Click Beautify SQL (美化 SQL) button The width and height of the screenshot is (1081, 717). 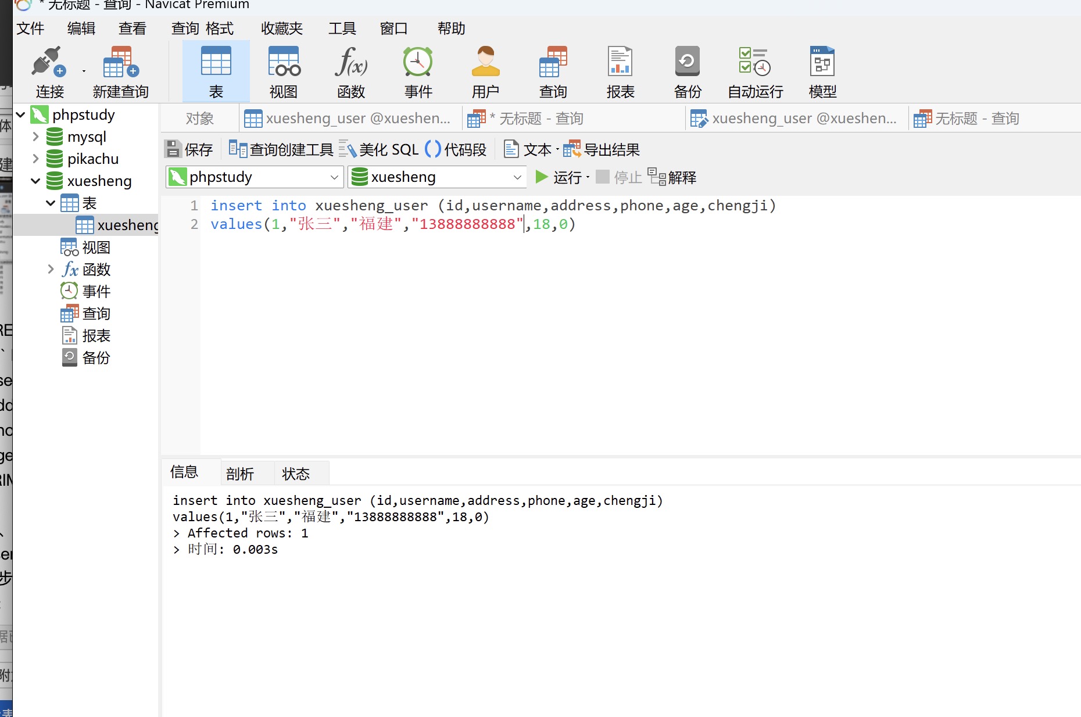379,150
